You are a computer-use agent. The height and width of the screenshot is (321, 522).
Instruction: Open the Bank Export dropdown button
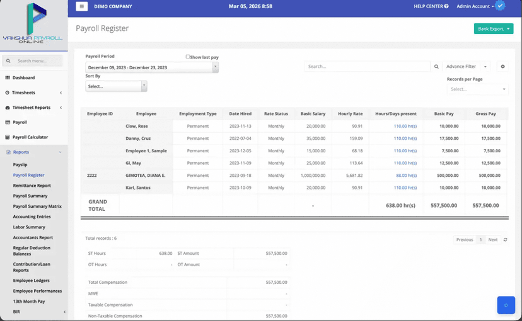494,29
